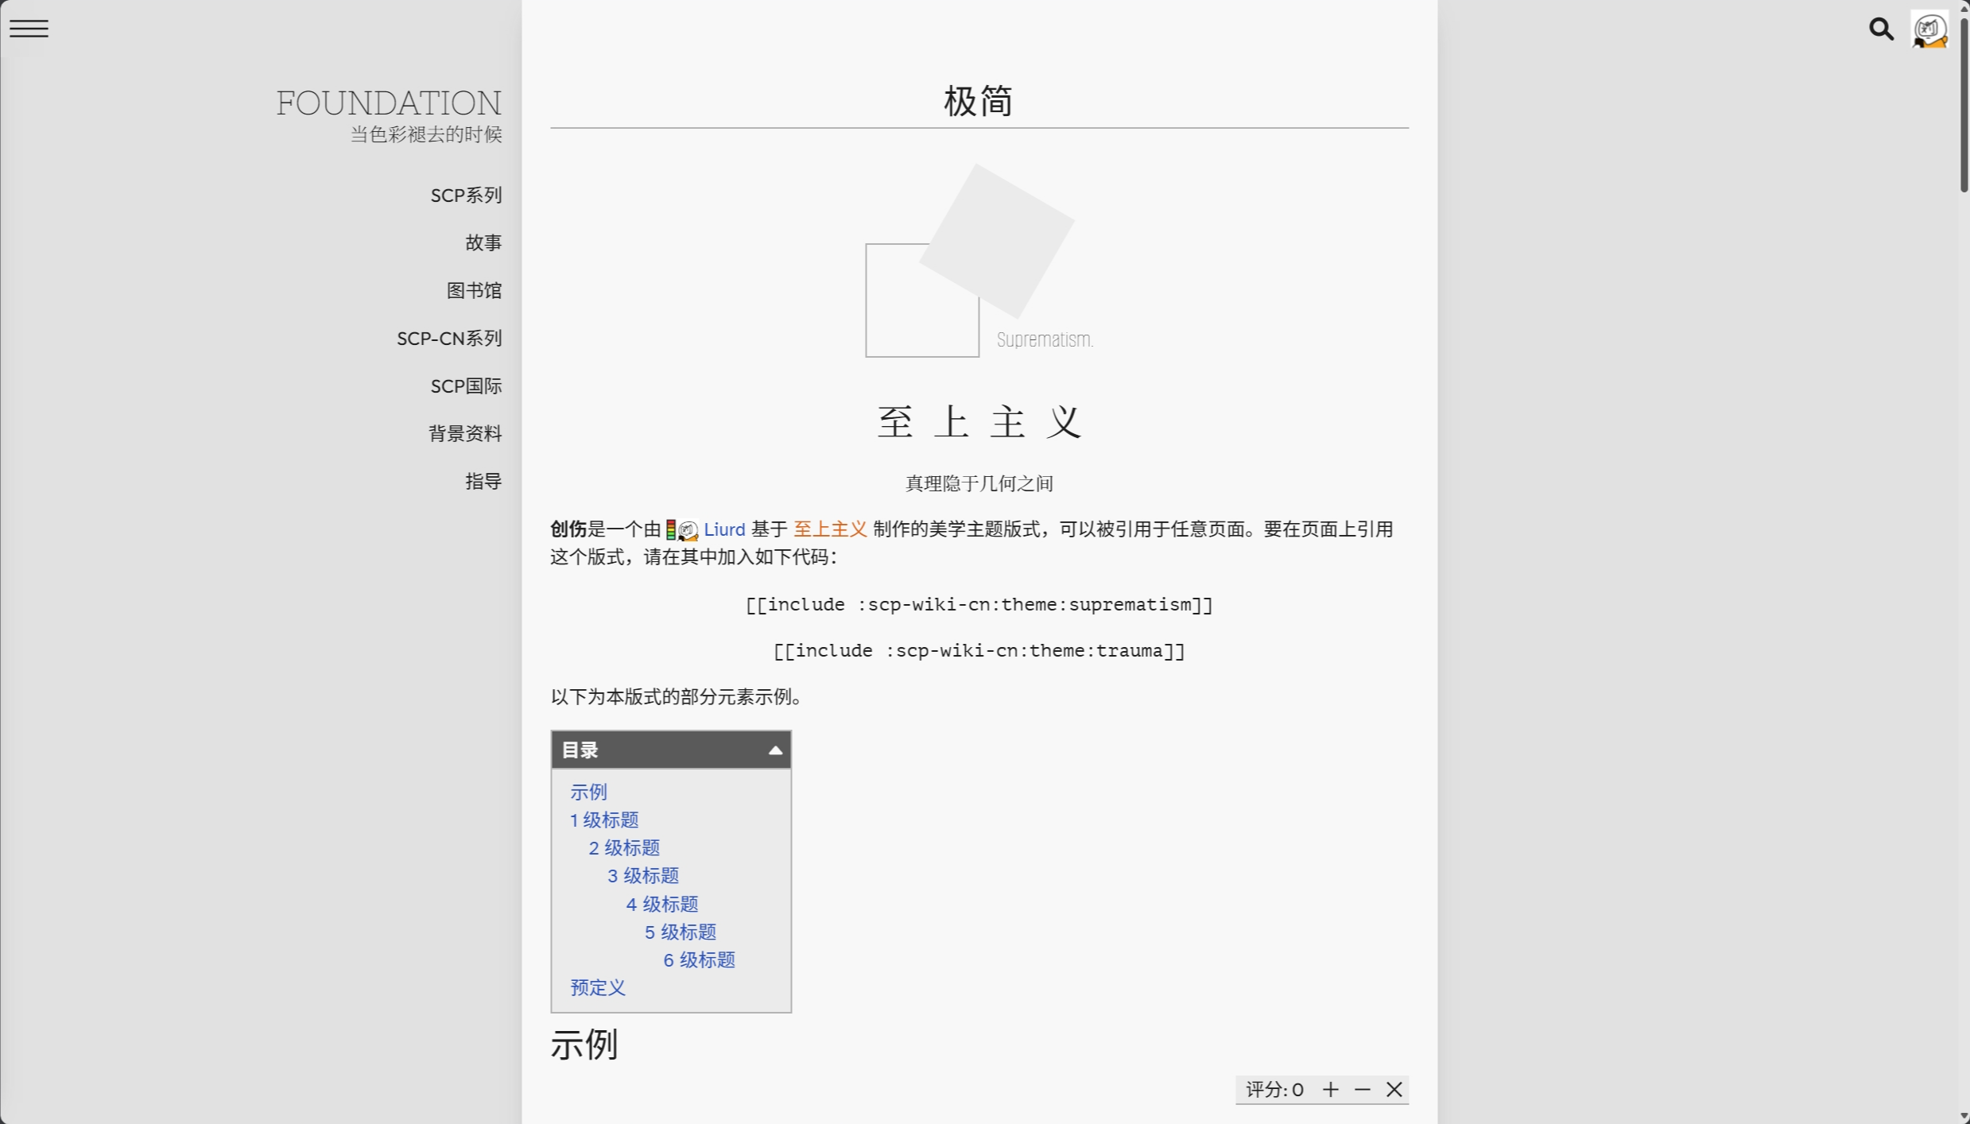Open SCP系列 from the sidebar menu
1970x1124 pixels.
coord(466,196)
